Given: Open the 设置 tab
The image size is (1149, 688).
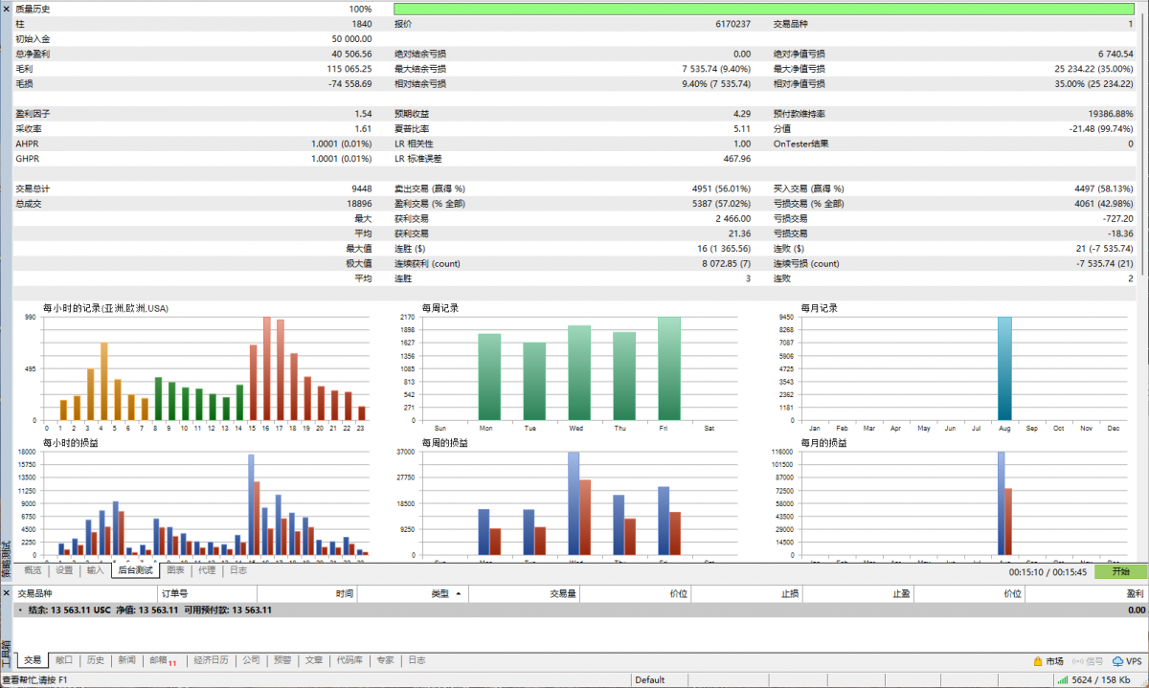Looking at the screenshot, I should [63, 570].
